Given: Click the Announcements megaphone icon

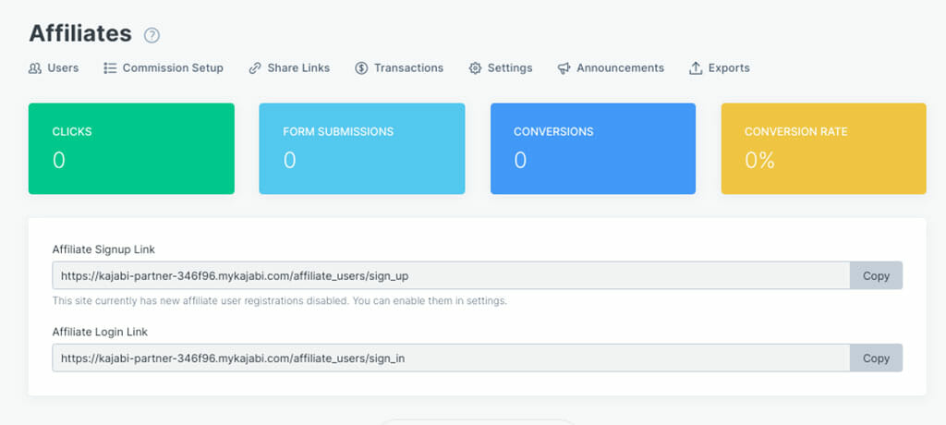Looking at the screenshot, I should [564, 68].
